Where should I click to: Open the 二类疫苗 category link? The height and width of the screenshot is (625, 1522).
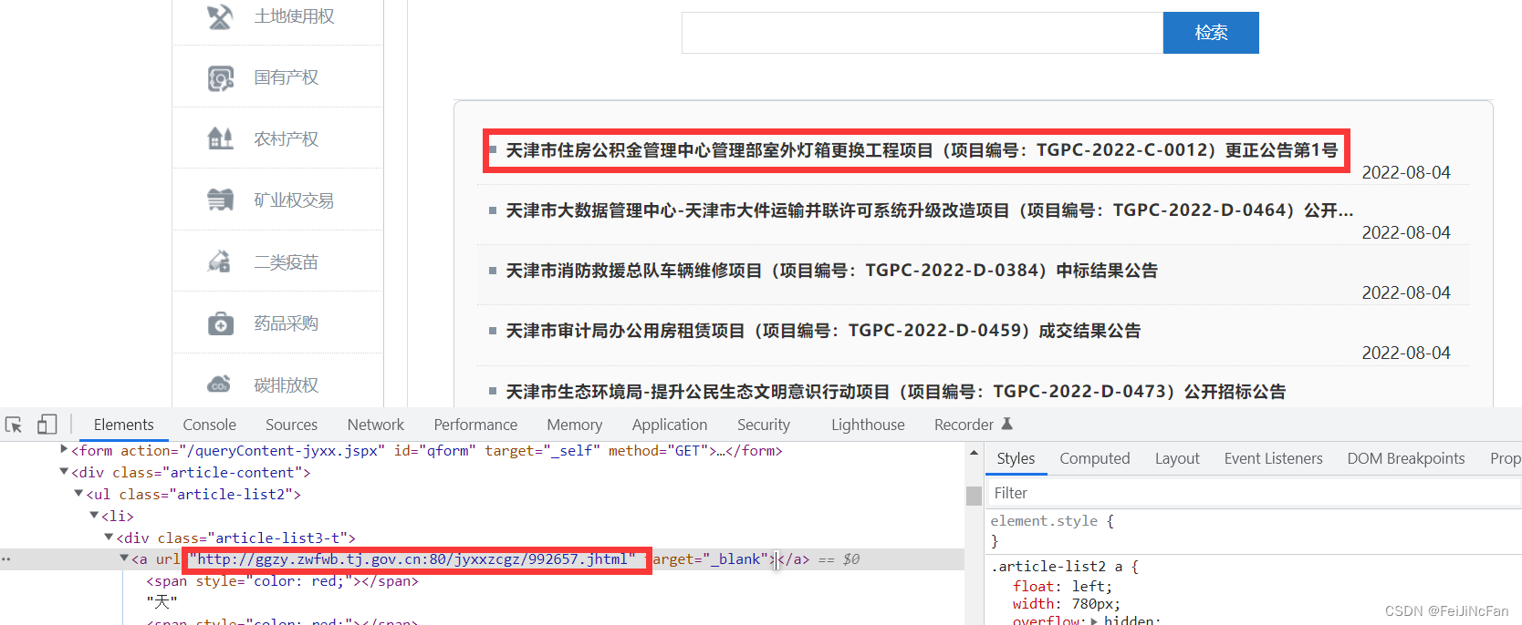coord(286,262)
